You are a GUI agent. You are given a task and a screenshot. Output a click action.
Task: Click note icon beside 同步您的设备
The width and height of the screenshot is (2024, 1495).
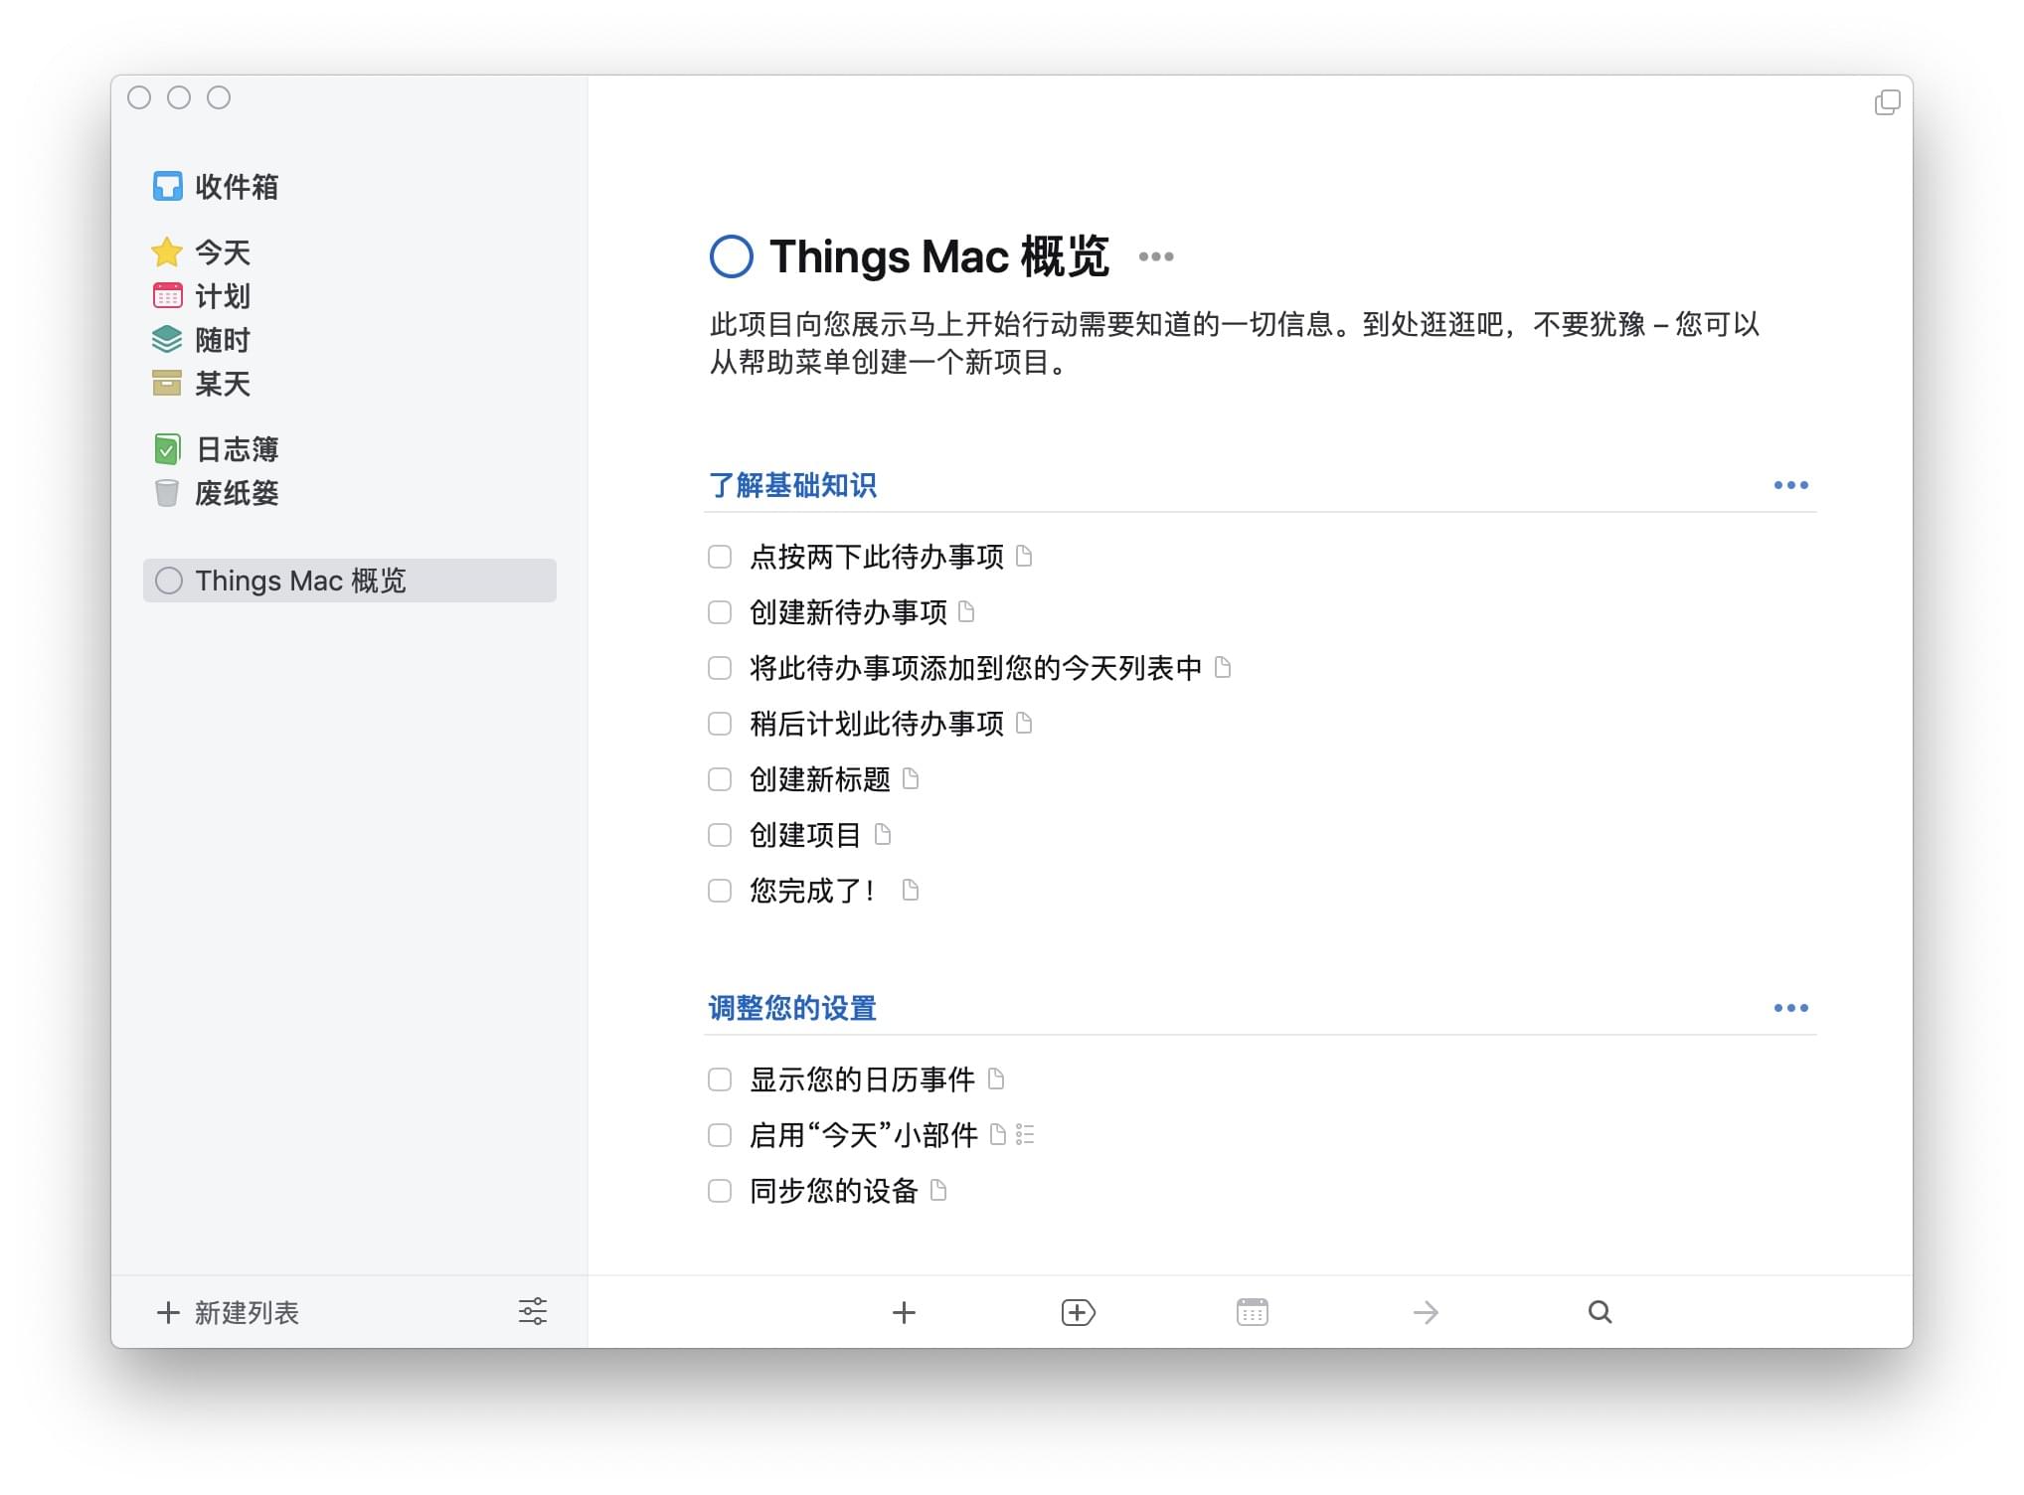click(938, 1191)
